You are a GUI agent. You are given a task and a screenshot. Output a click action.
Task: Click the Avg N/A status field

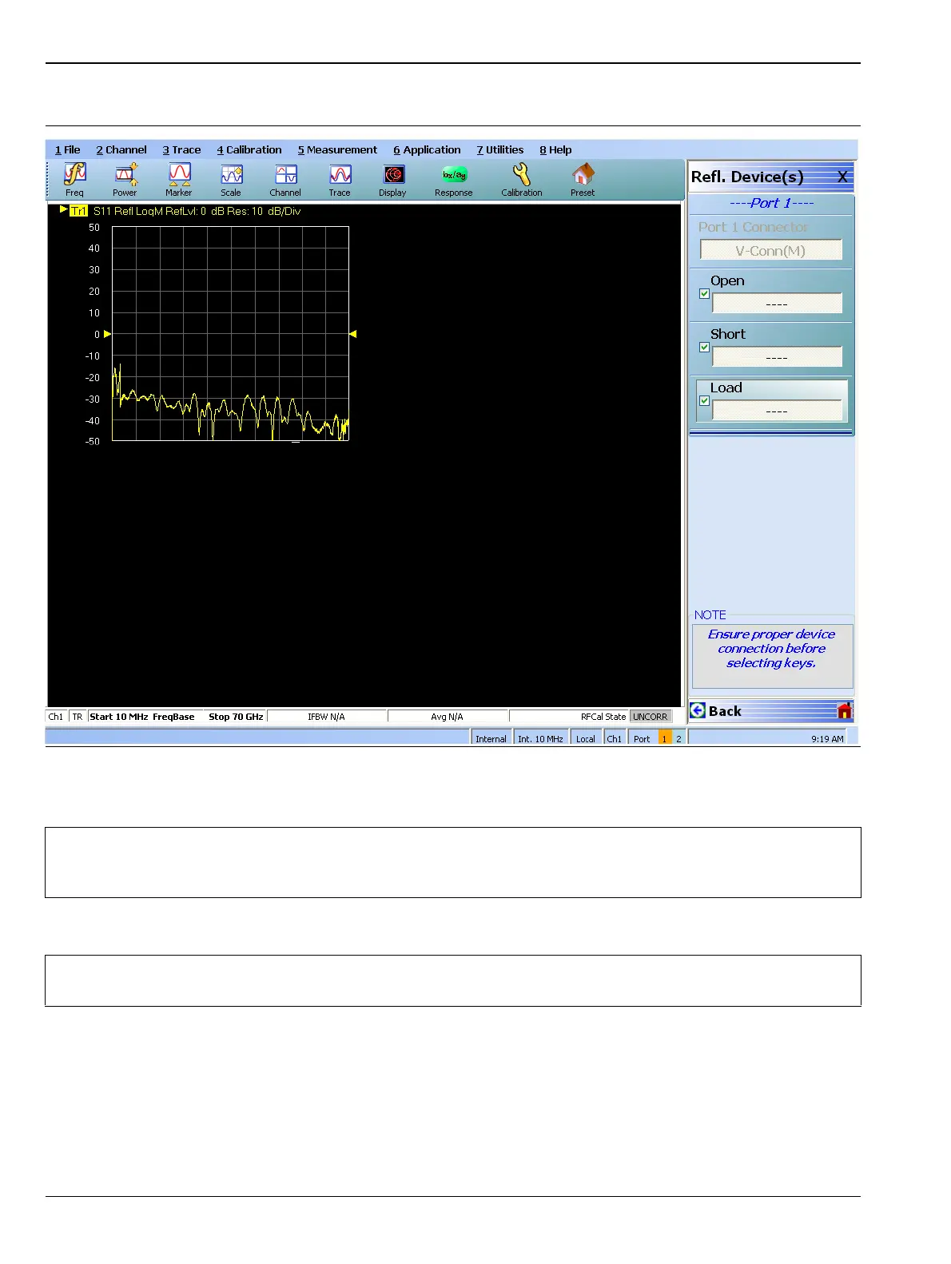(448, 717)
